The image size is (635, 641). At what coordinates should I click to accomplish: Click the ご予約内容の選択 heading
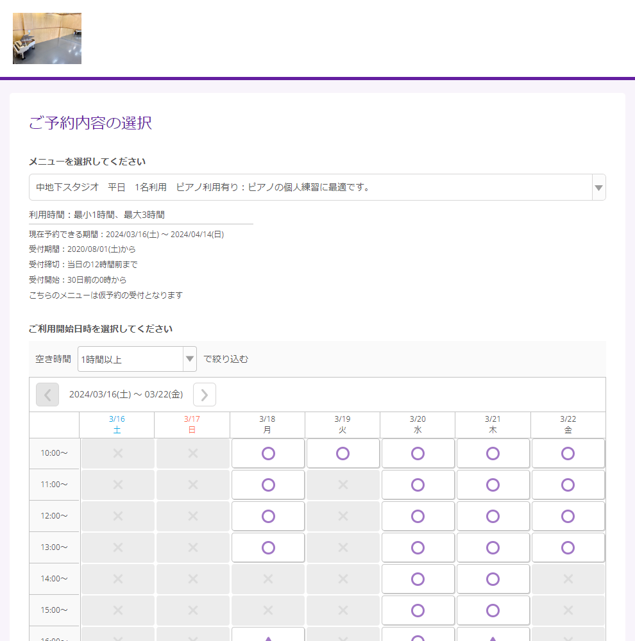(90, 123)
